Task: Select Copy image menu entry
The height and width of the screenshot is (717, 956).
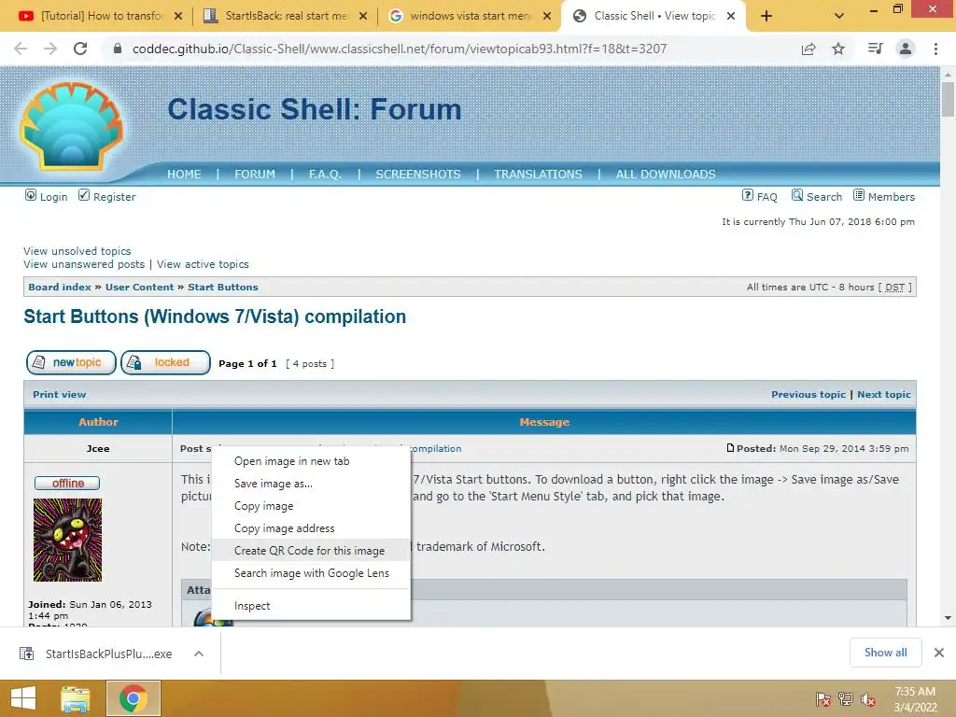Action: pyautogui.click(x=311, y=506)
